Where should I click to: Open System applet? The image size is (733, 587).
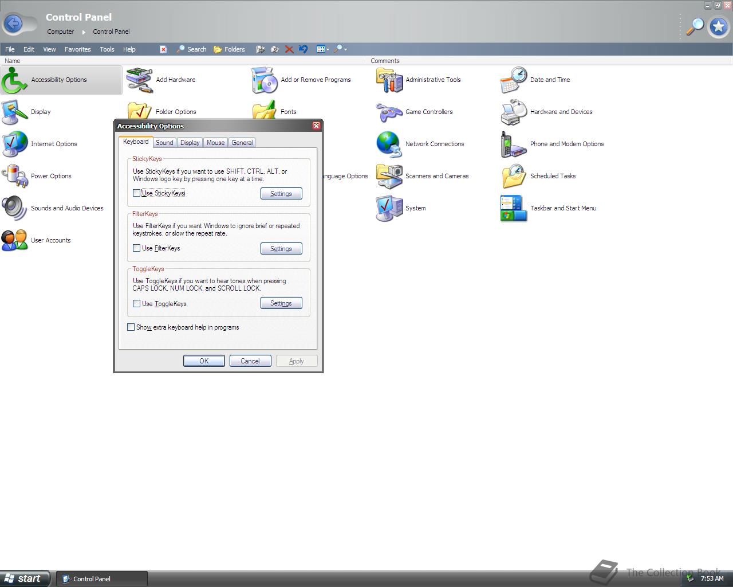pyautogui.click(x=401, y=208)
